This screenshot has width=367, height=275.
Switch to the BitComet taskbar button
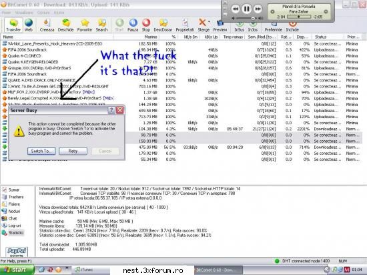pos(218,270)
